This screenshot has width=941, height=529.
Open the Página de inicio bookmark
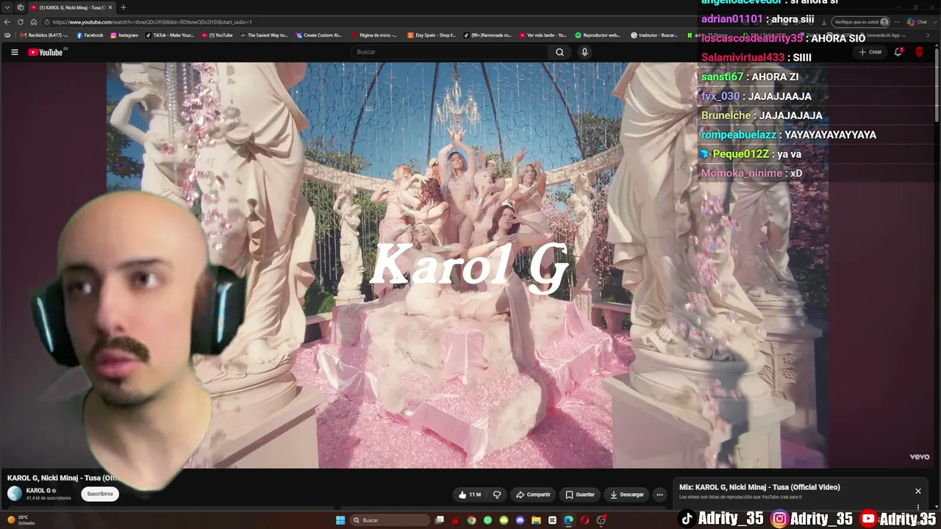[375, 35]
